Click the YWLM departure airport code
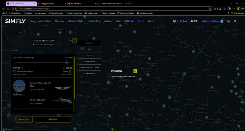Viewport: 245px width, 131px height. tap(17, 68)
